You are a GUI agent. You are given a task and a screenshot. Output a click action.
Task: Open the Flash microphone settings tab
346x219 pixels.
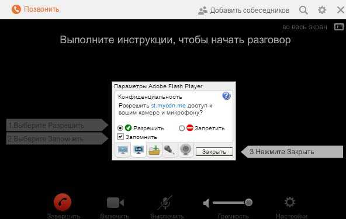click(169, 150)
